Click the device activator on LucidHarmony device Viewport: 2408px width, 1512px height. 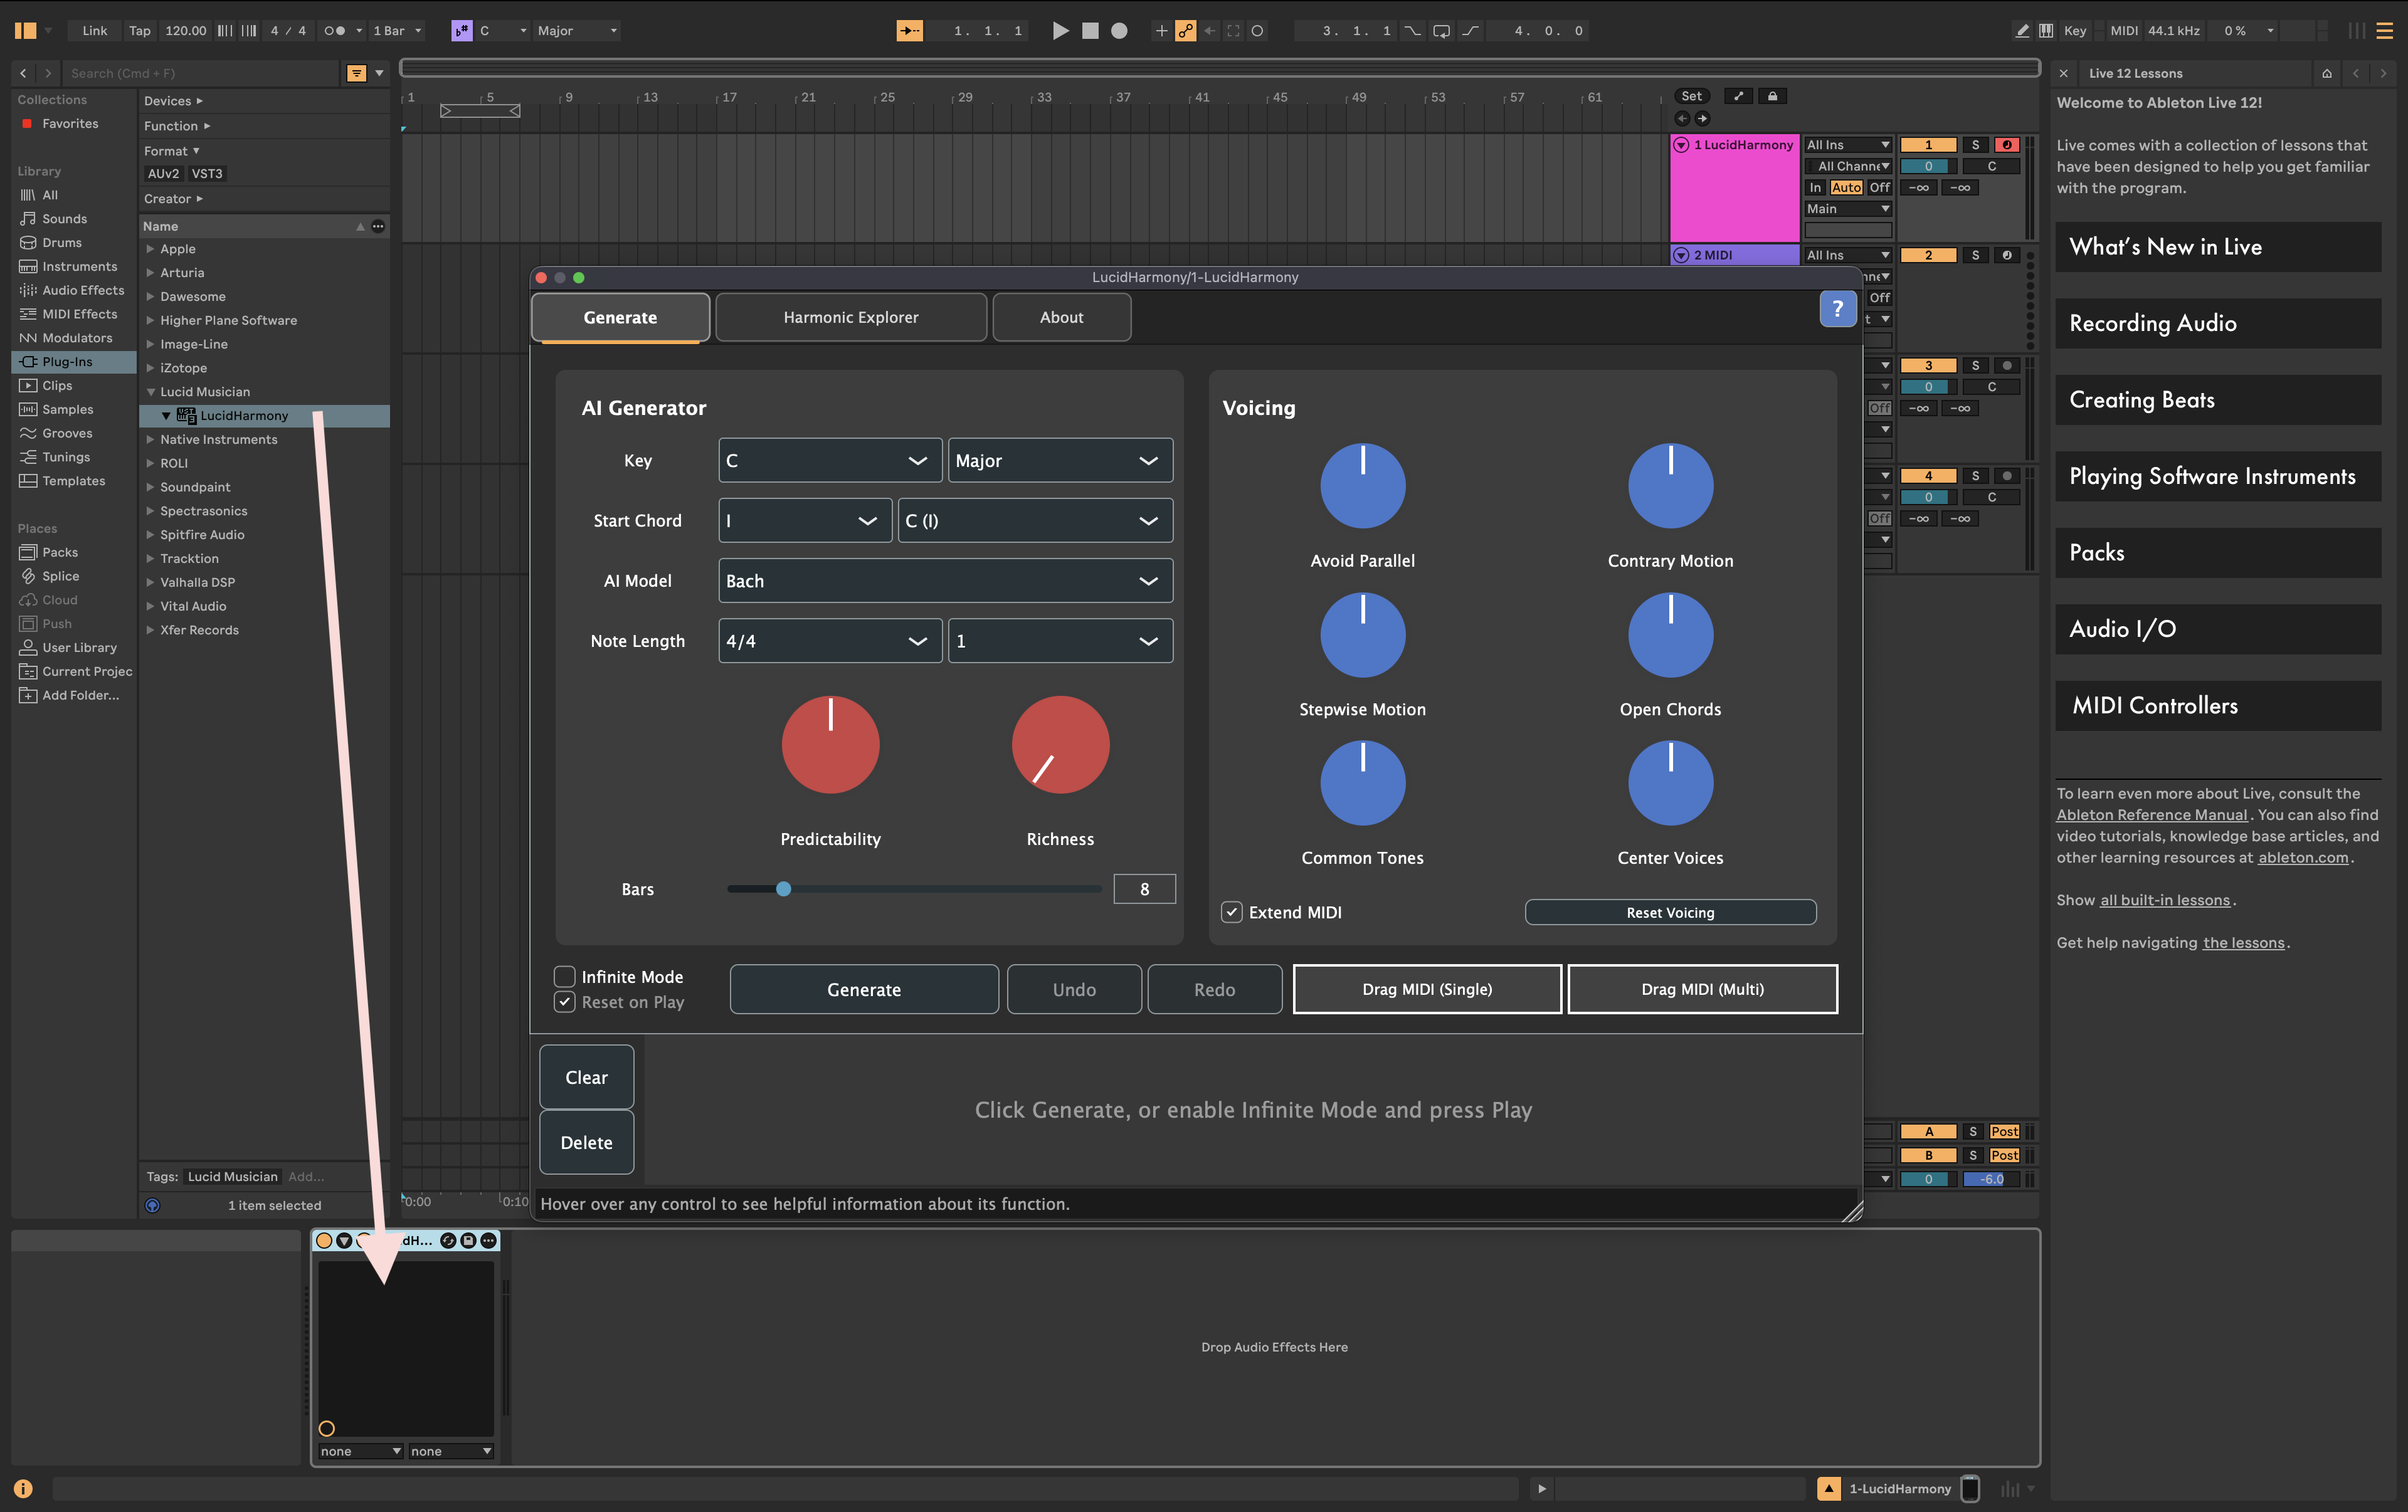click(324, 1240)
